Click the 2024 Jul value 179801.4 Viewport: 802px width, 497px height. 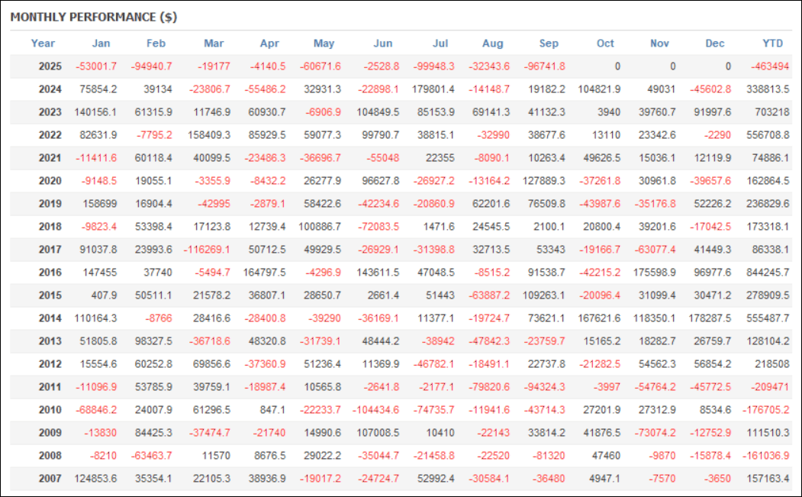pyautogui.click(x=432, y=89)
